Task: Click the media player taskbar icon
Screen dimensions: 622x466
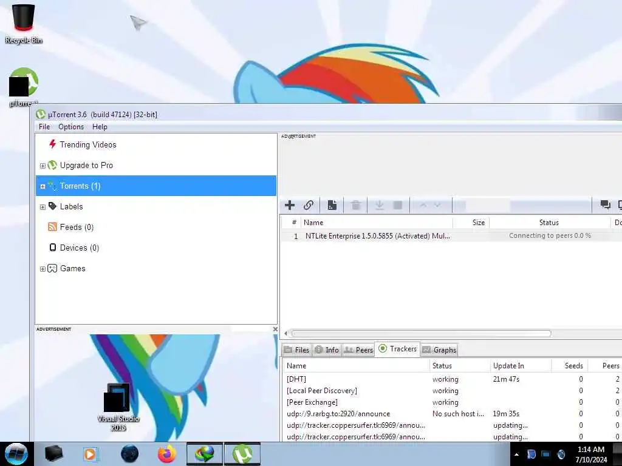Action: tap(91, 454)
